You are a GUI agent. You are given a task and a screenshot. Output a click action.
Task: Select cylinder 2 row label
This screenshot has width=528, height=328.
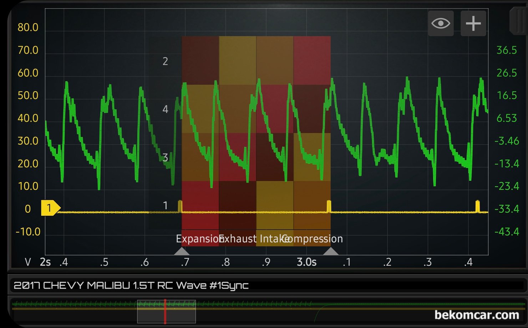(x=165, y=61)
